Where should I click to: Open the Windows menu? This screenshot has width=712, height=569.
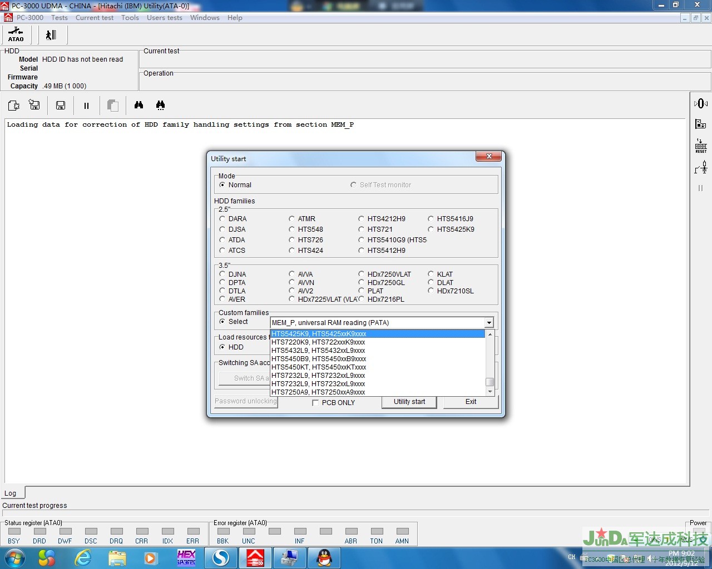click(205, 18)
